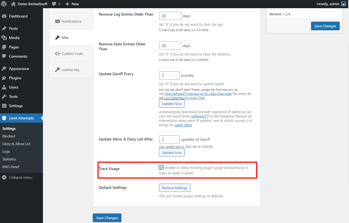Image resolution: width=349 pixels, height=223 pixels.
Task: Click the software77 link in description
Action: tap(200, 116)
